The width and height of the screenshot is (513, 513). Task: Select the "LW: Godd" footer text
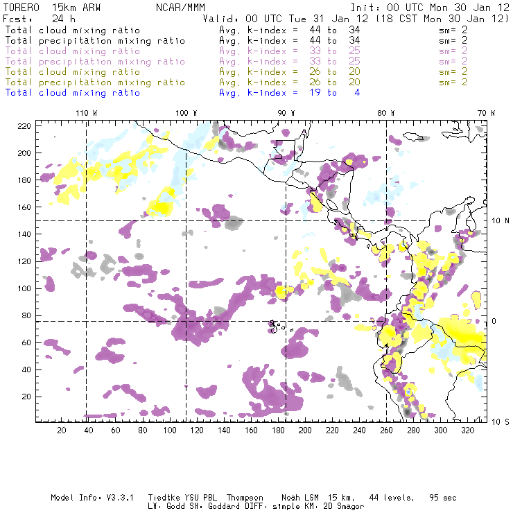coord(166,507)
